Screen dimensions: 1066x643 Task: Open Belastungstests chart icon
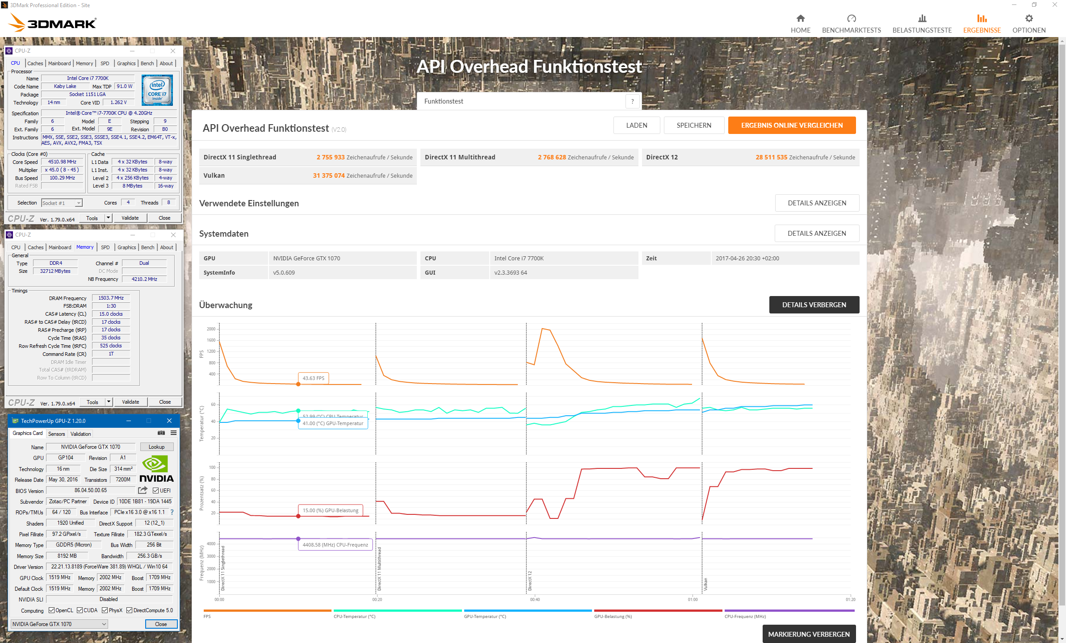pyautogui.click(x=922, y=18)
